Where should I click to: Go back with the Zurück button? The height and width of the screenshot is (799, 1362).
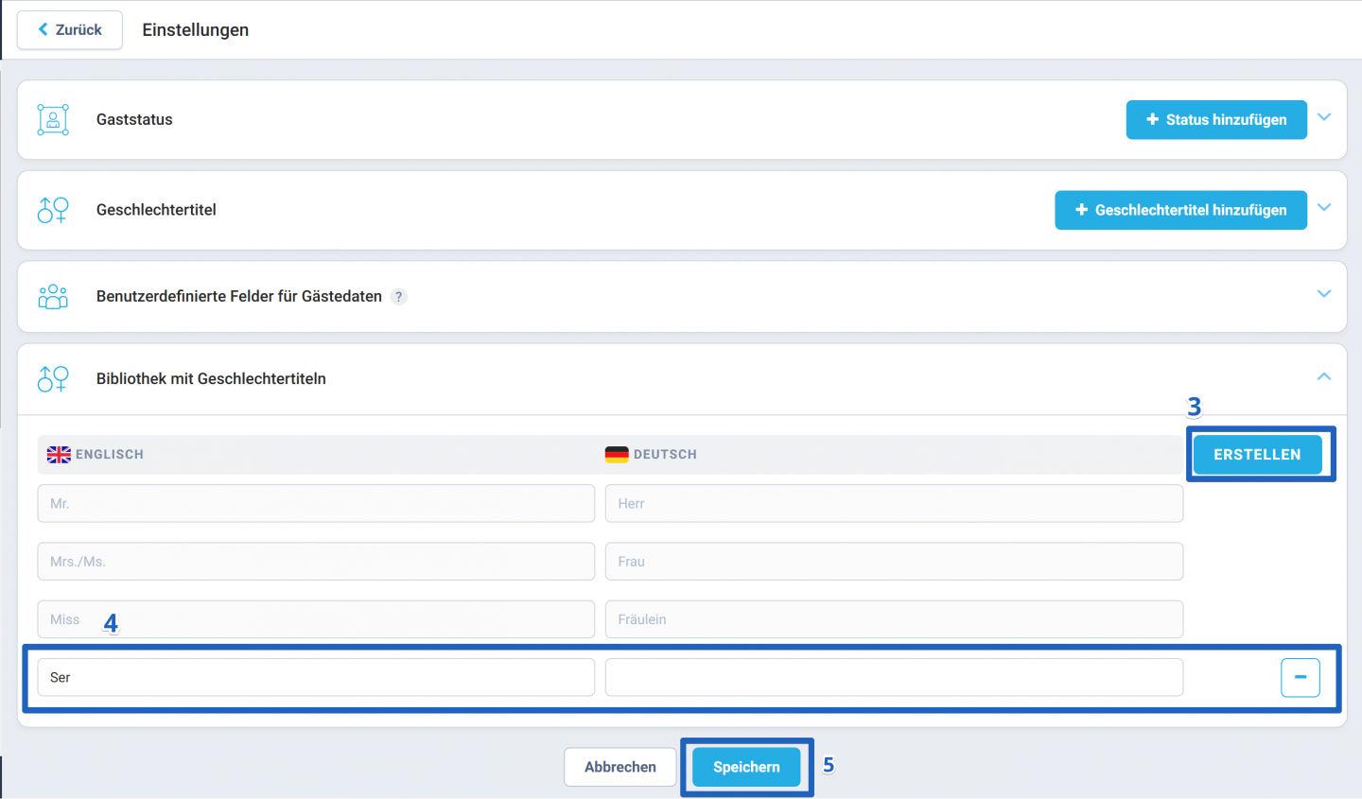[70, 30]
